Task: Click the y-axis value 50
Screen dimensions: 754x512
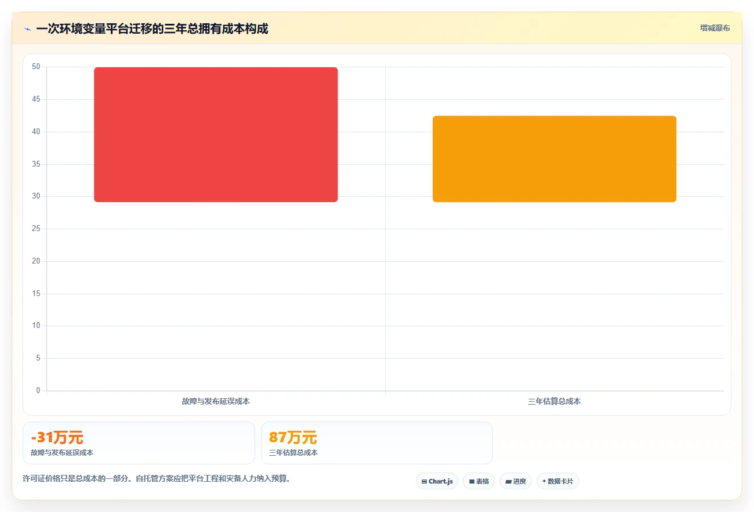Action: point(36,67)
